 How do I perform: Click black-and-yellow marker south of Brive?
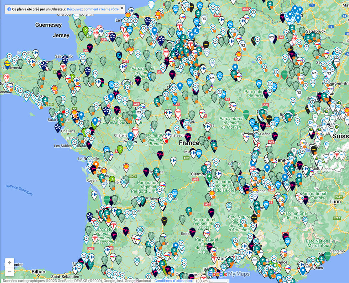164,220
